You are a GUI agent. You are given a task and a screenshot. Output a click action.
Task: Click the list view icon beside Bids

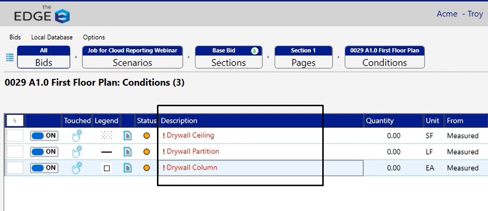tap(10, 57)
